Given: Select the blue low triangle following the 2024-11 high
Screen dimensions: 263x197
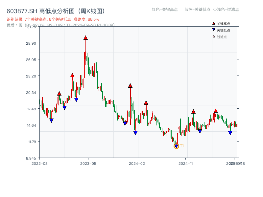Looking at the screenshot, I should click(x=200, y=131).
